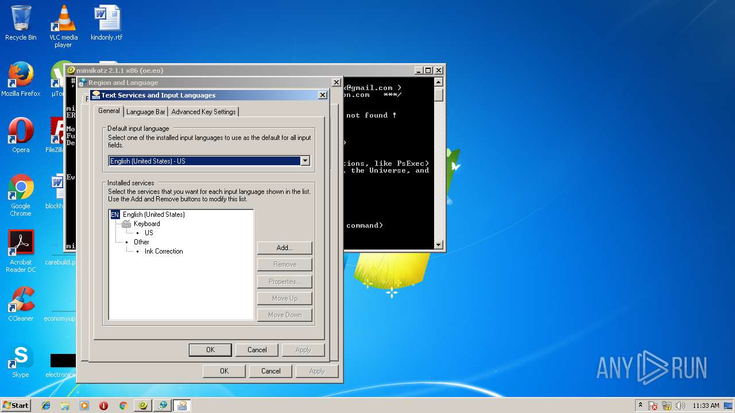Open Windows Media Player taskbar icon
Image resolution: width=735 pixels, height=413 pixels.
pos(84,406)
